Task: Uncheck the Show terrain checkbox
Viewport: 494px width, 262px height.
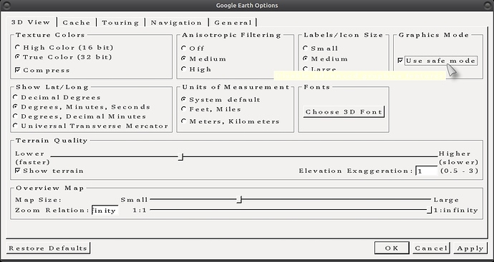Action: pos(49,171)
